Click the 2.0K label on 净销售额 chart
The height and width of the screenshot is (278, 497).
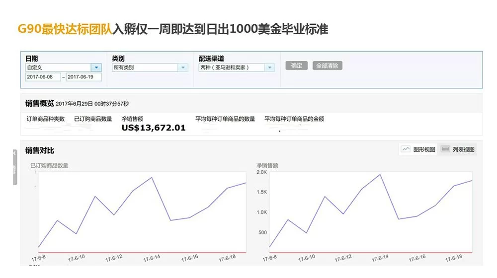261,172
